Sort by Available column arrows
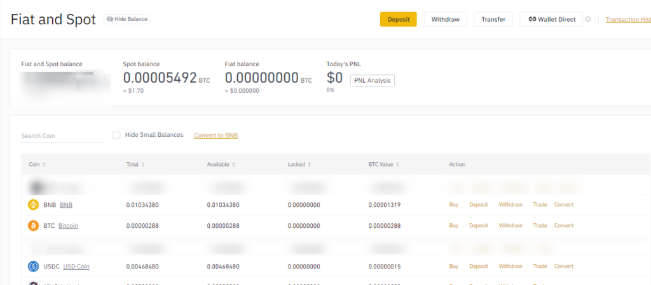Viewport: 651px width, 285px height. [234, 165]
